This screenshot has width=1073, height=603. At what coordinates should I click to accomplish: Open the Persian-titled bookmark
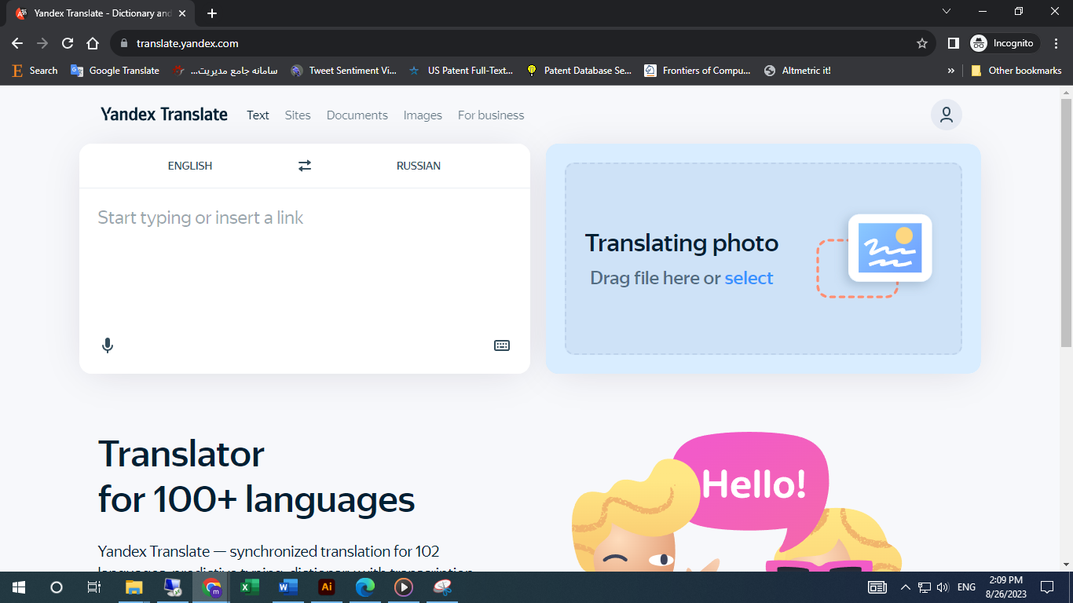[225, 71]
